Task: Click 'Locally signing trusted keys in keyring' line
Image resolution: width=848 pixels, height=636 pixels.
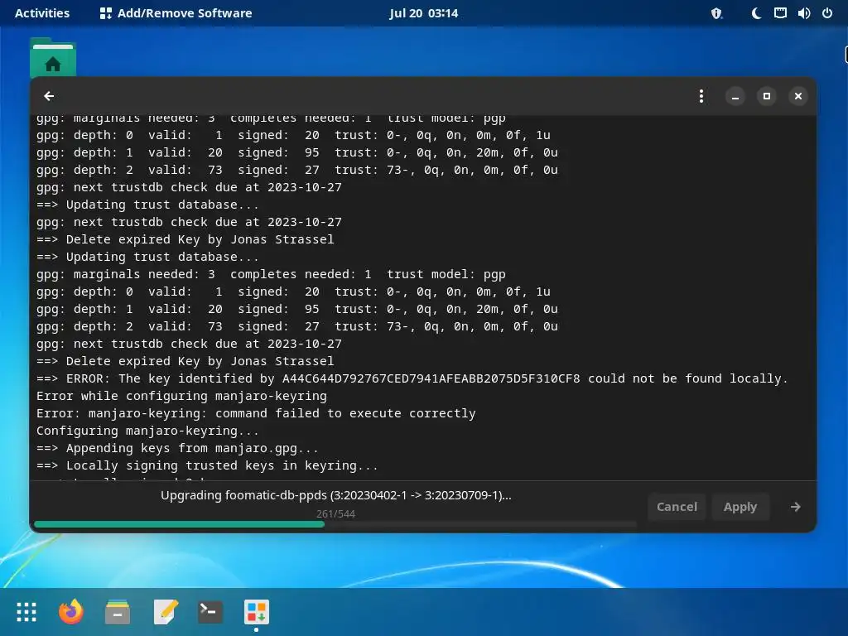Action: point(207,465)
